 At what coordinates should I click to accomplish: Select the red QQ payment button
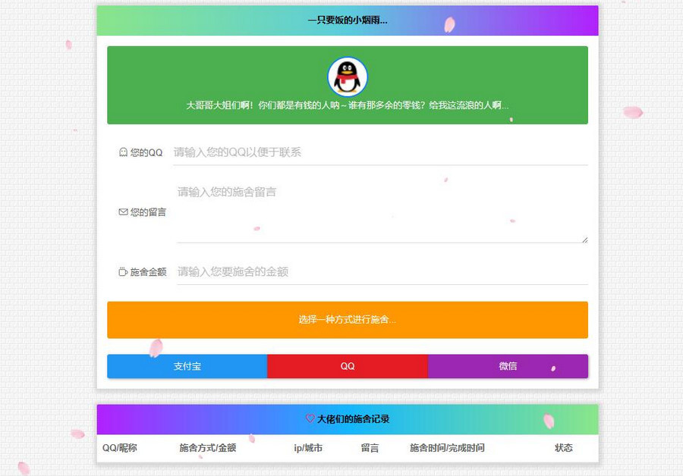[347, 366]
